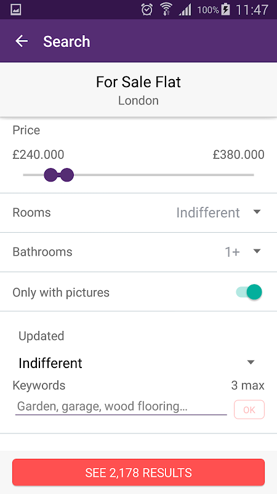Click SEE 2,178 RESULTS button
The height and width of the screenshot is (494, 277).
click(138, 472)
